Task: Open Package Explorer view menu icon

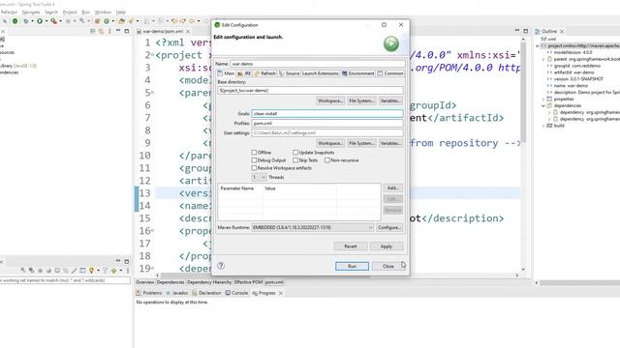Action: [x=109, y=31]
